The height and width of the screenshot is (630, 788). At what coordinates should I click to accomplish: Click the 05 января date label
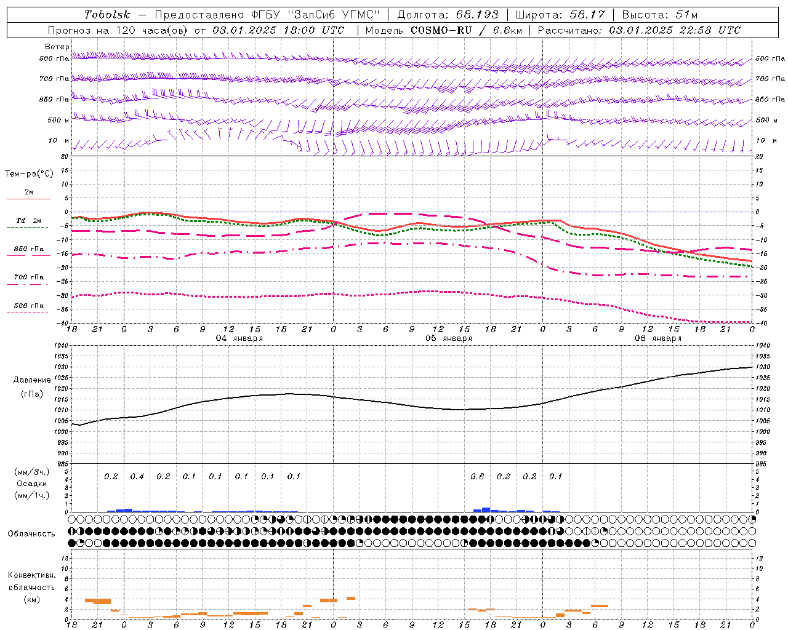coord(449,338)
